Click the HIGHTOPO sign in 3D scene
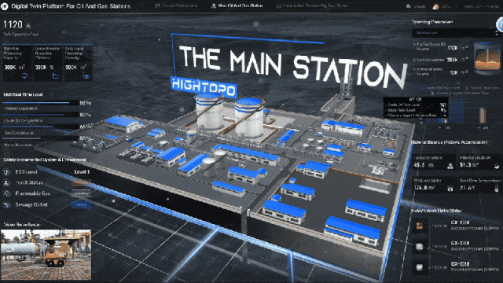Screen dimensions: 503x283 click(204, 86)
